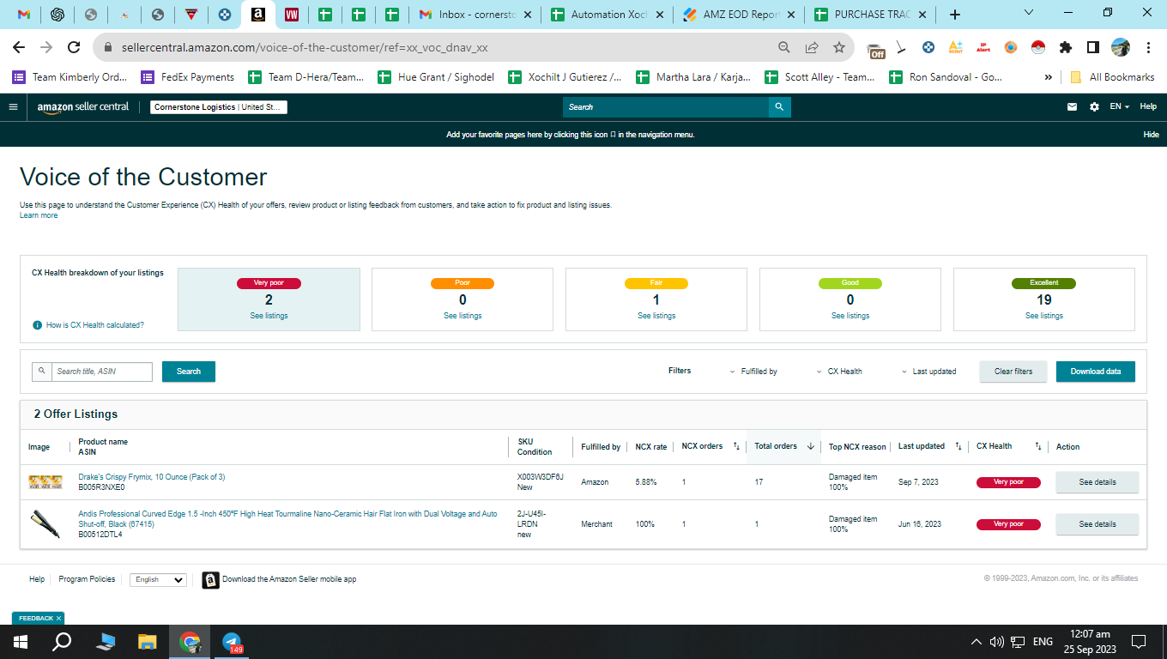Image resolution: width=1167 pixels, height=659 pixels.
Task: See listings under Excellent CX Health
Action: [1044, 316]
